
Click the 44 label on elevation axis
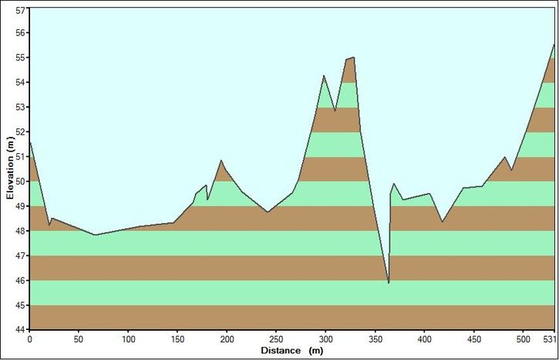coord(20,329)
